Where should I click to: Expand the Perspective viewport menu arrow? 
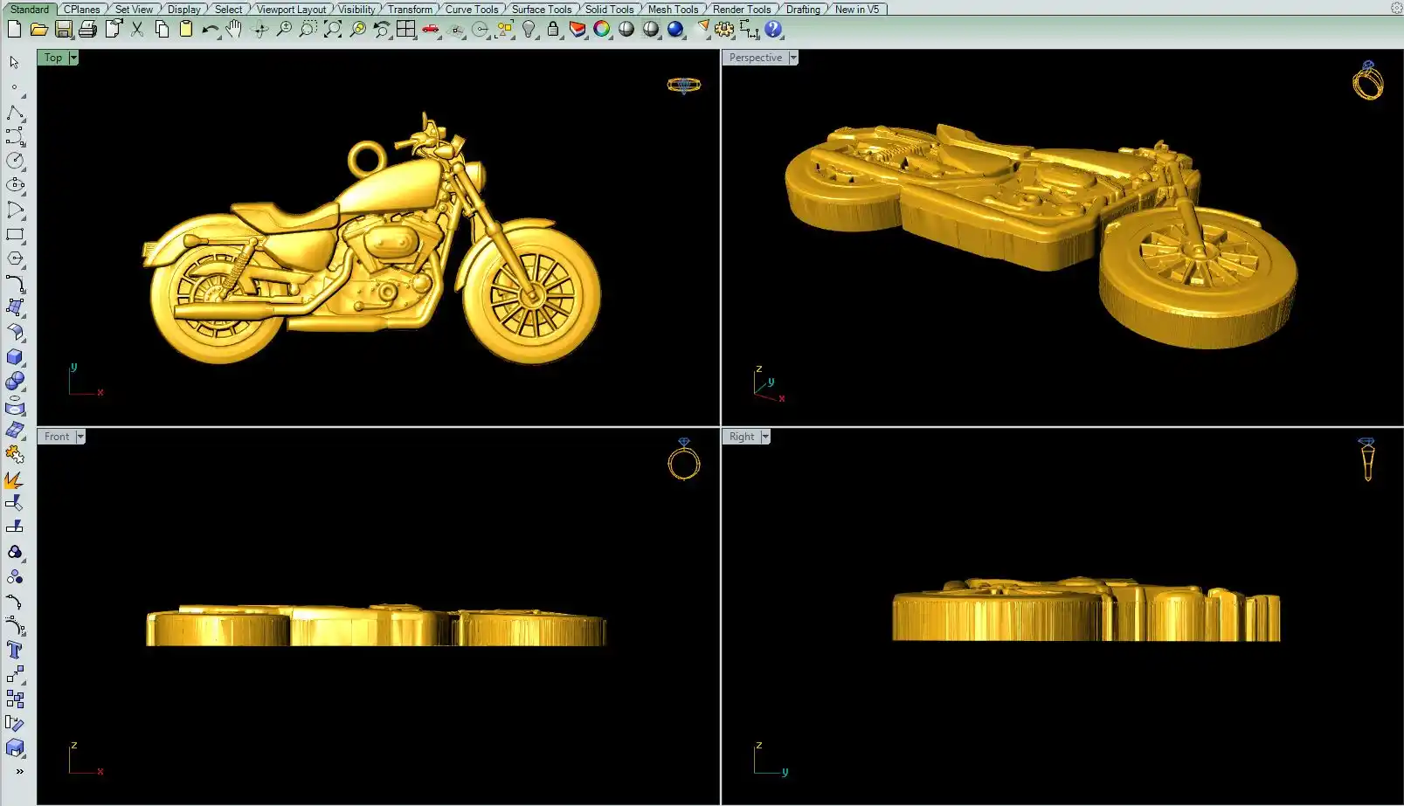click(793, 58)
